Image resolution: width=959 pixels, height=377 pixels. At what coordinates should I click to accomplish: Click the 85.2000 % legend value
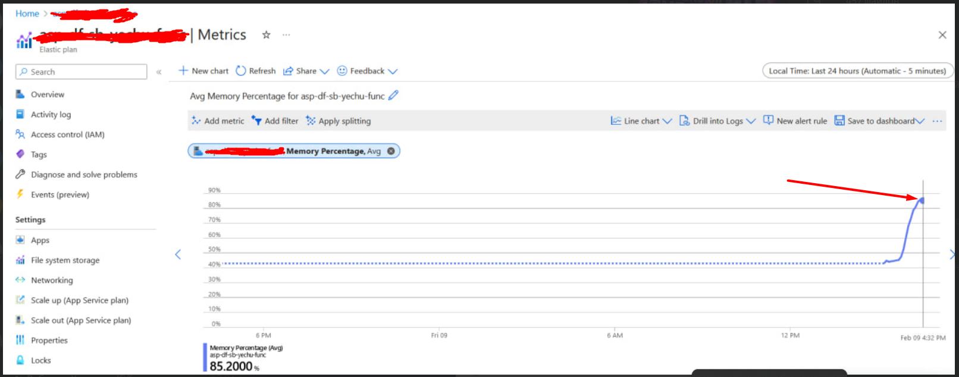point(234,366)
